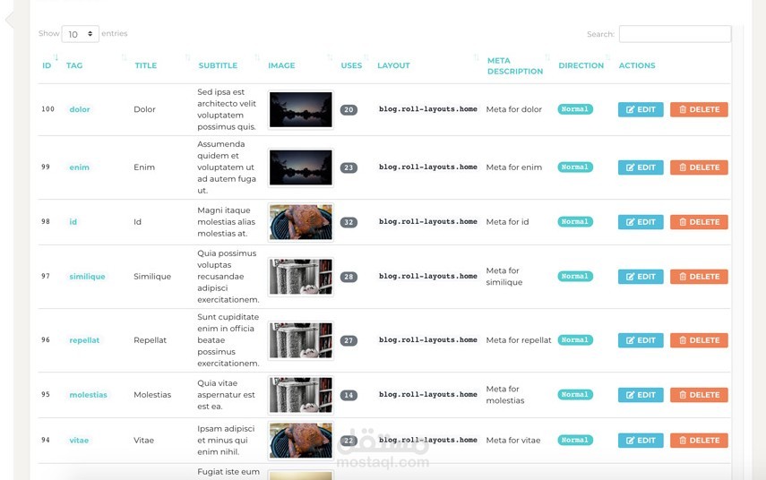
Task: Open the id tag link
Action: click(x=73, y=222)
